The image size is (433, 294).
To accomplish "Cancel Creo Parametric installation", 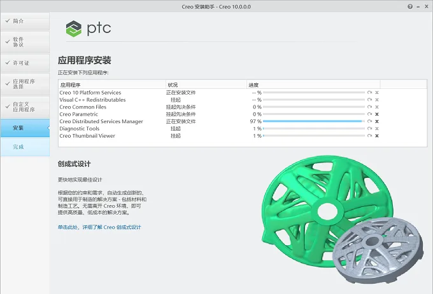I will pyautogui.click(x=377, y=114).
